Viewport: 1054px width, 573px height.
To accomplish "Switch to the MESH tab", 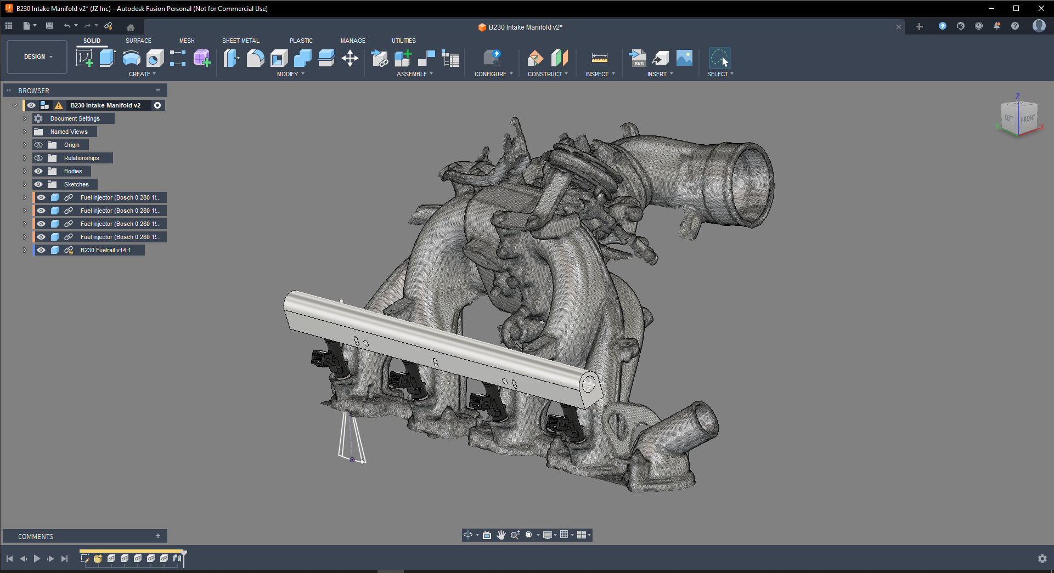I will coord(187,41).
